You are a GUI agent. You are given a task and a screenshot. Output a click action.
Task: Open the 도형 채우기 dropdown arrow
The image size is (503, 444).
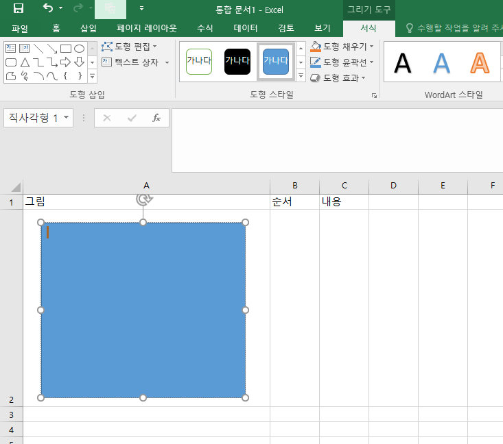click(x=371, y=47)
